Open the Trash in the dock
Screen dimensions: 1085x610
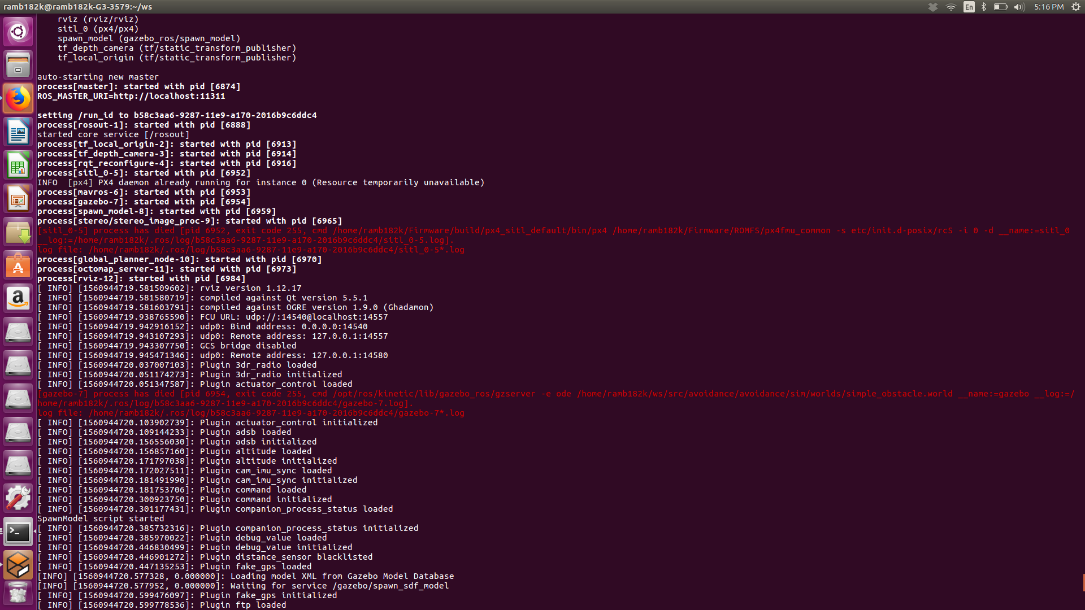point(18,594)
